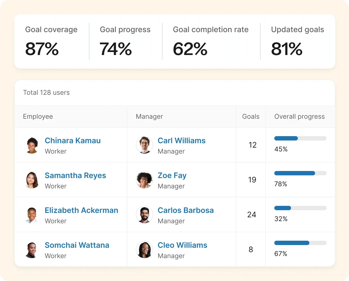This screenshot has width=349, height=281.
Task: Click the Employee column header
Action: [38, 117]
